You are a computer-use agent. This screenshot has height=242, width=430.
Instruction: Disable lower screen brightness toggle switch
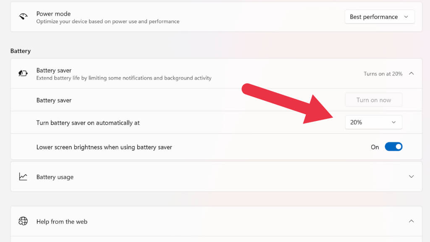[x=393, y=147]
